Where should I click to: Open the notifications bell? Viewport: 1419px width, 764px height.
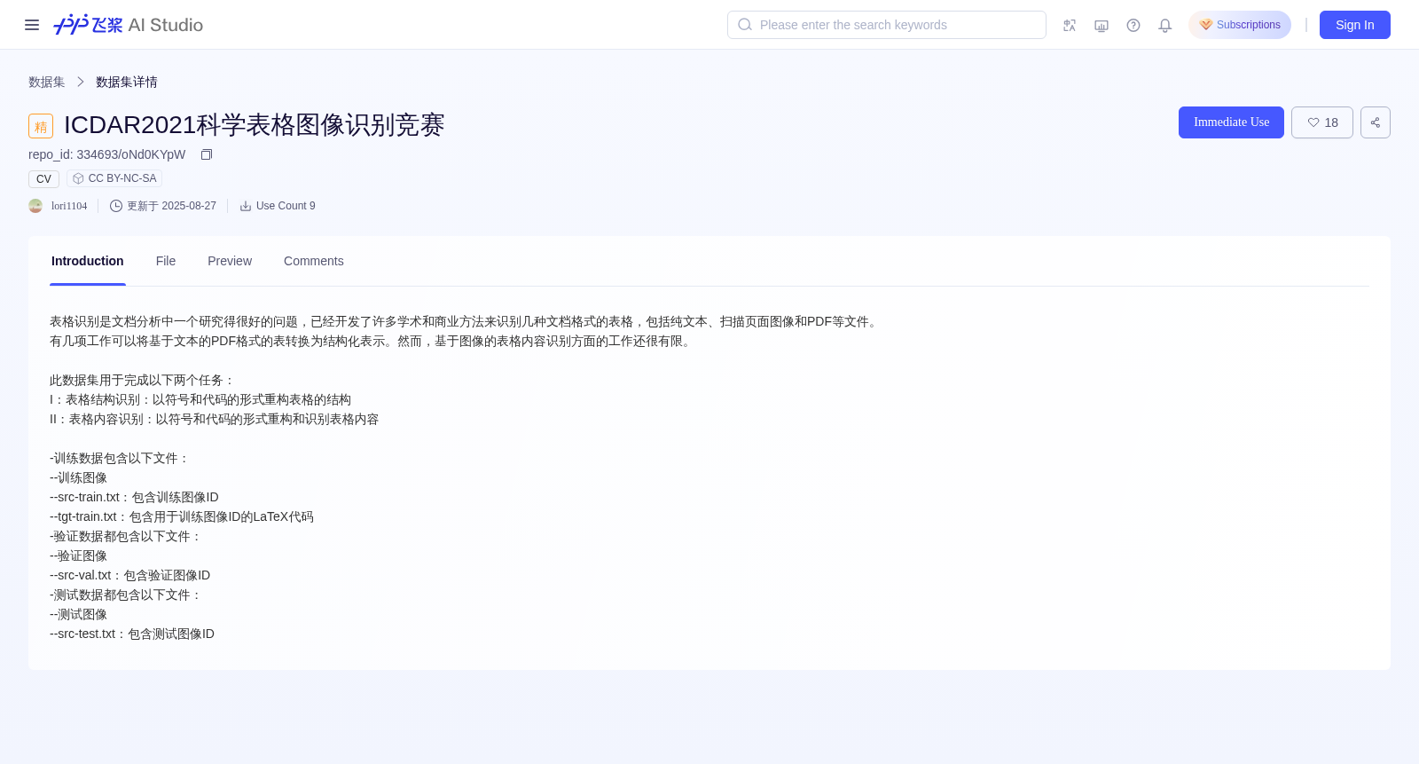pos(1165,26)
